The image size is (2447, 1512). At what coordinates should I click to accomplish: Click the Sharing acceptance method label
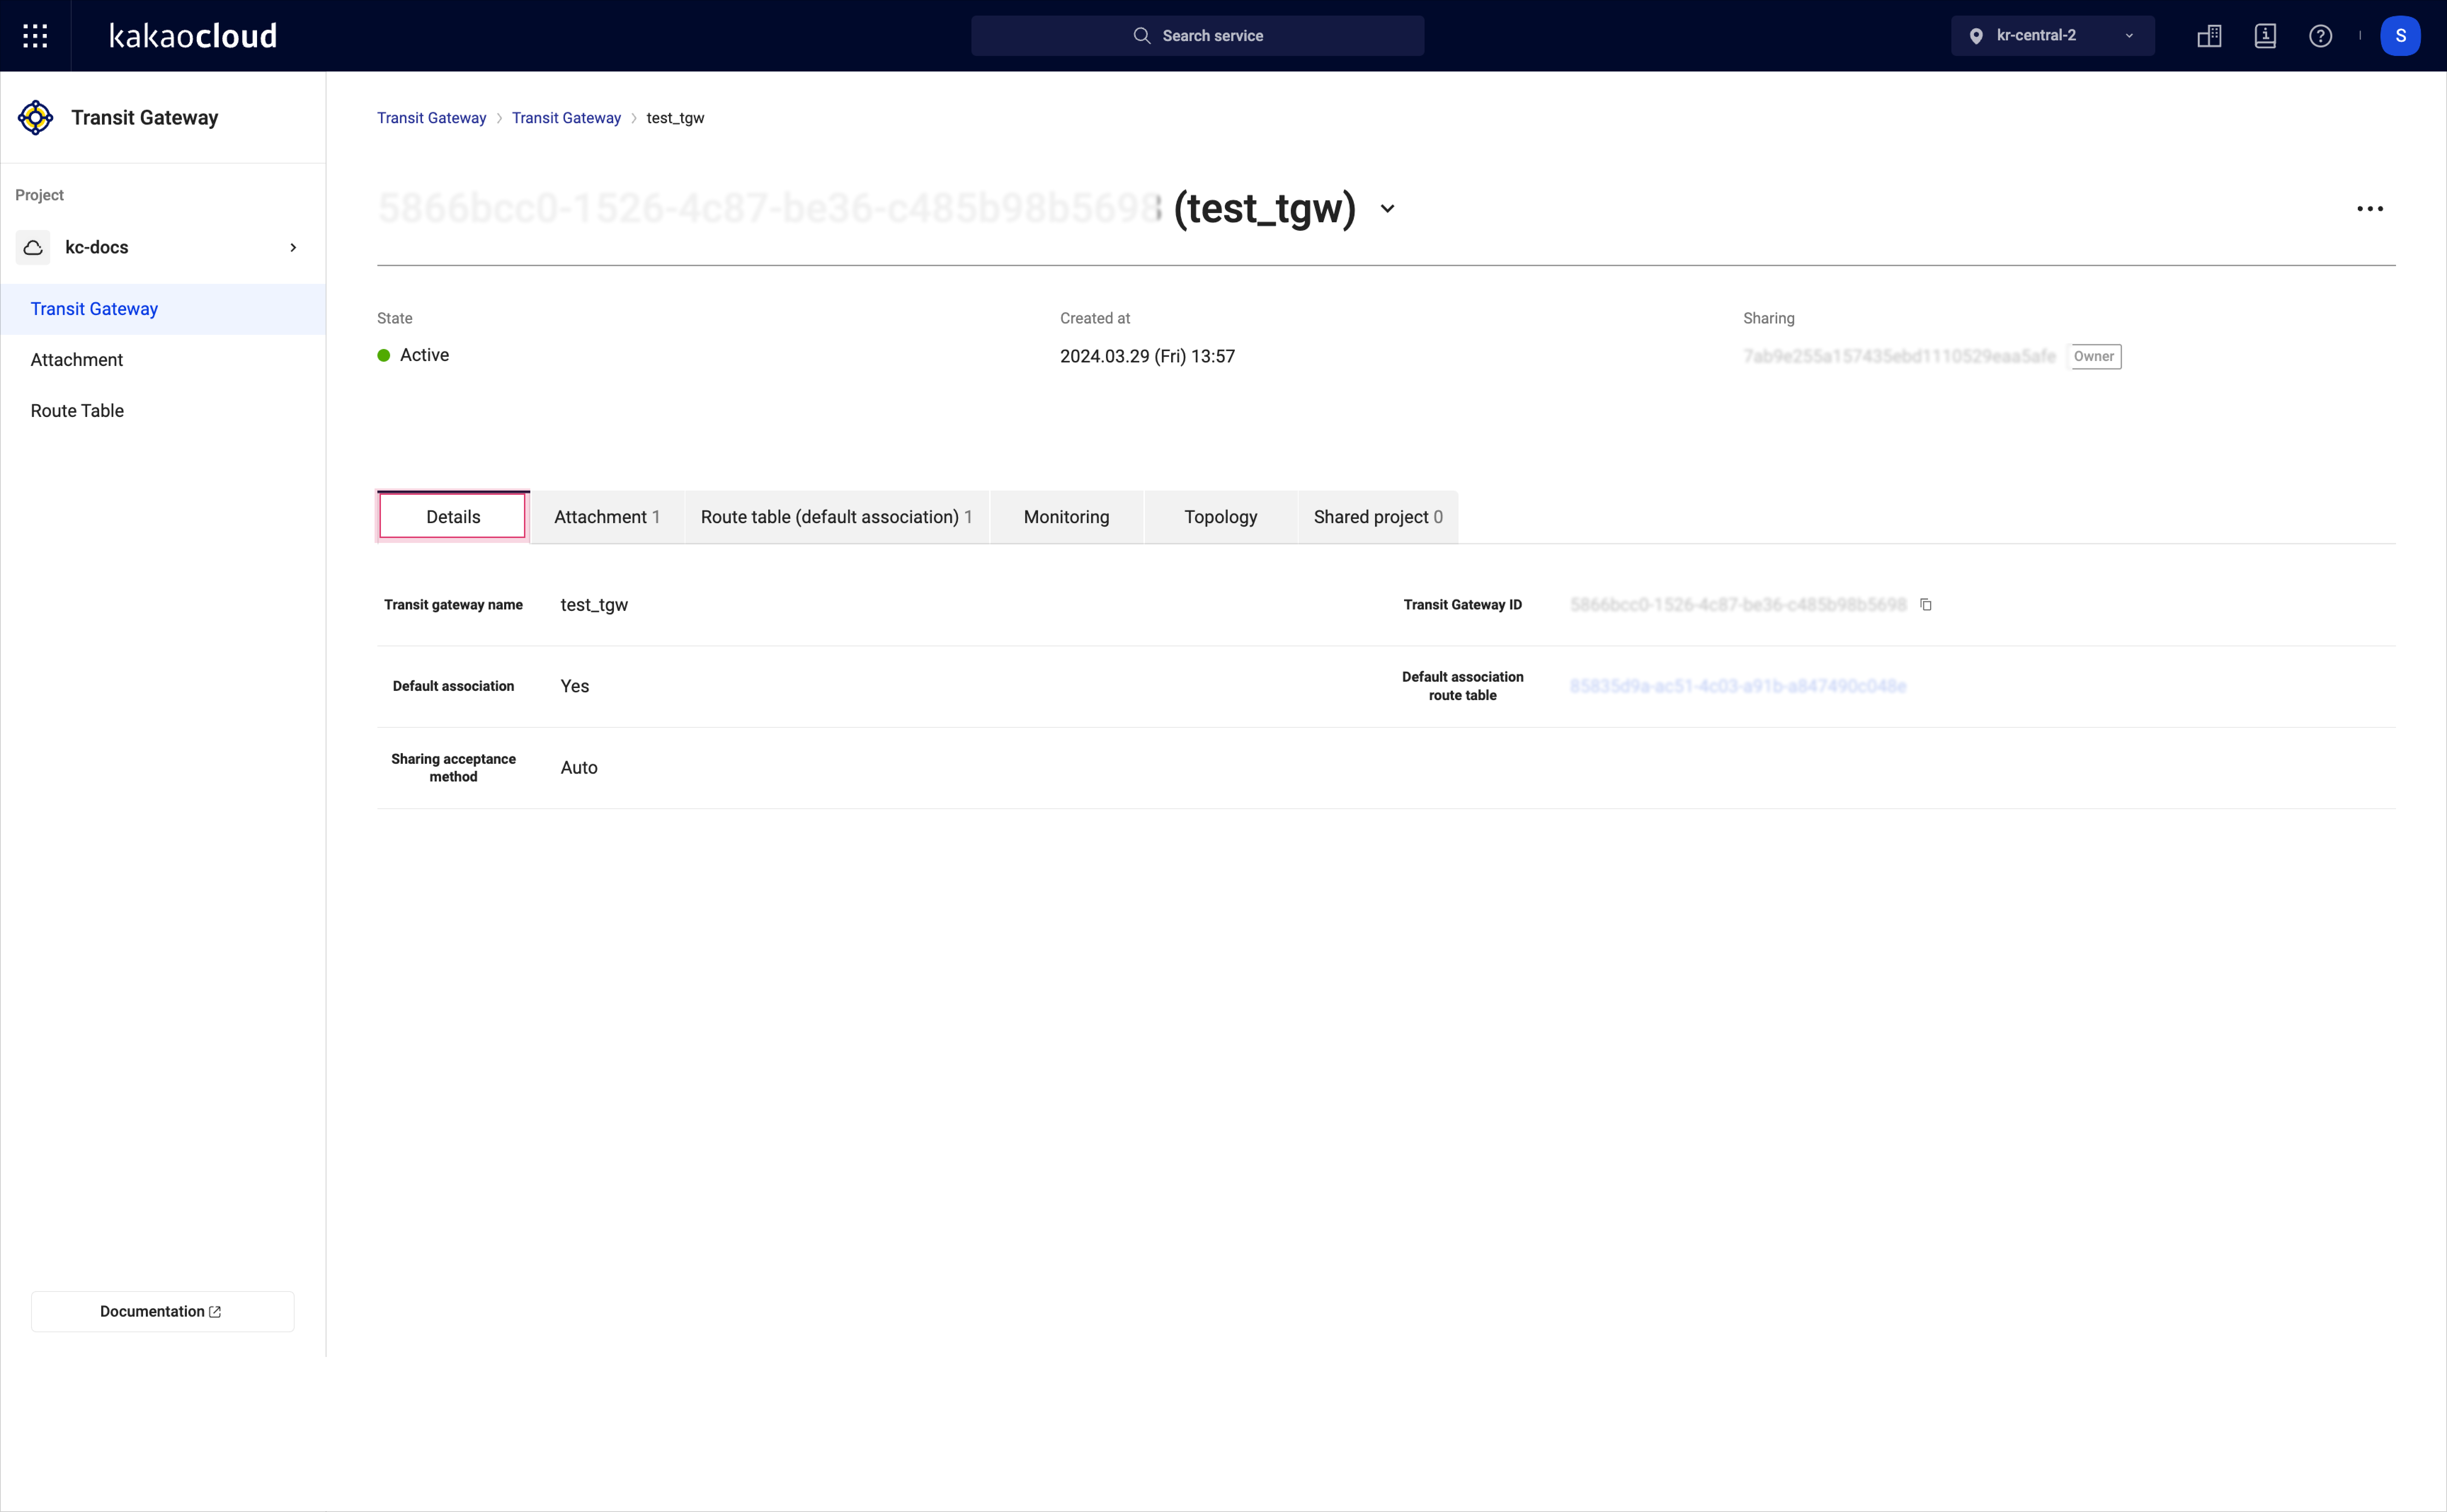click(453, 768)
